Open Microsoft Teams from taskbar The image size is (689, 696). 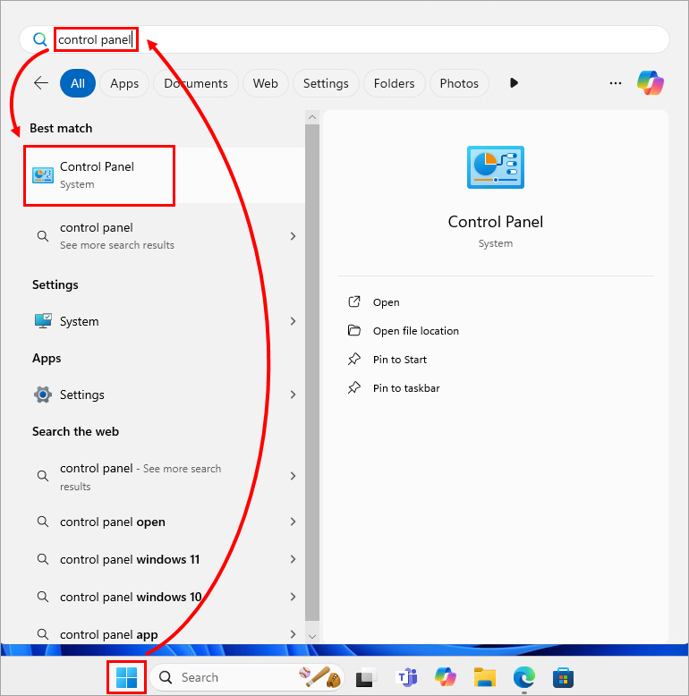pos(406,677)
